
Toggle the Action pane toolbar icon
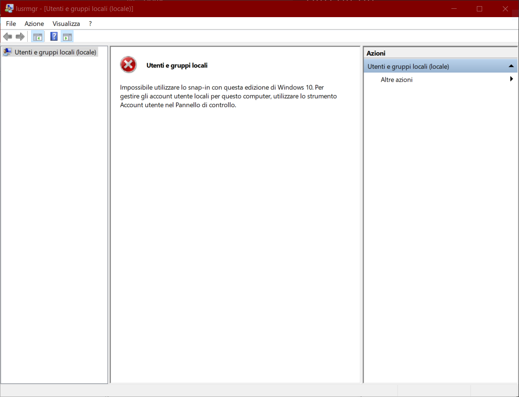[x=67, y=37]
